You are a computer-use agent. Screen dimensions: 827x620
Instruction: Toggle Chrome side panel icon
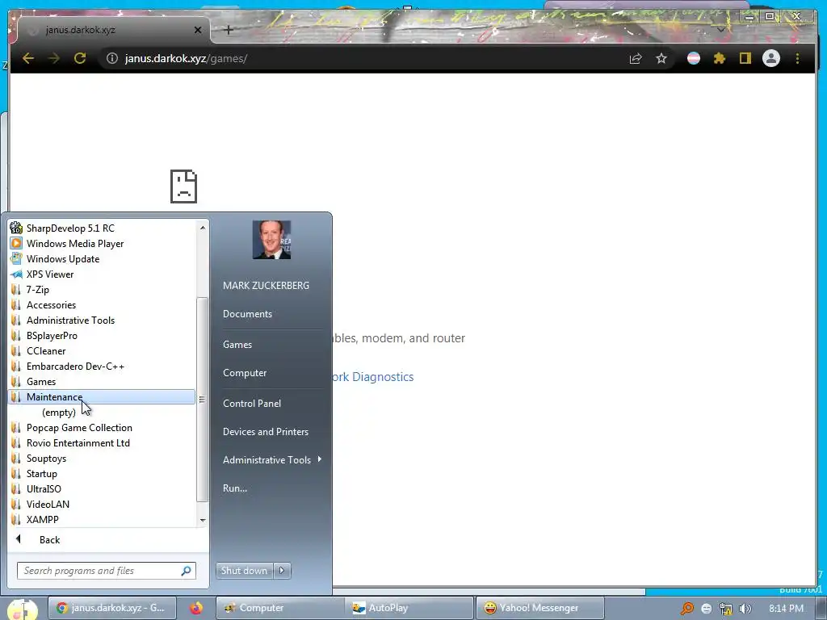[x=745, y=58]
